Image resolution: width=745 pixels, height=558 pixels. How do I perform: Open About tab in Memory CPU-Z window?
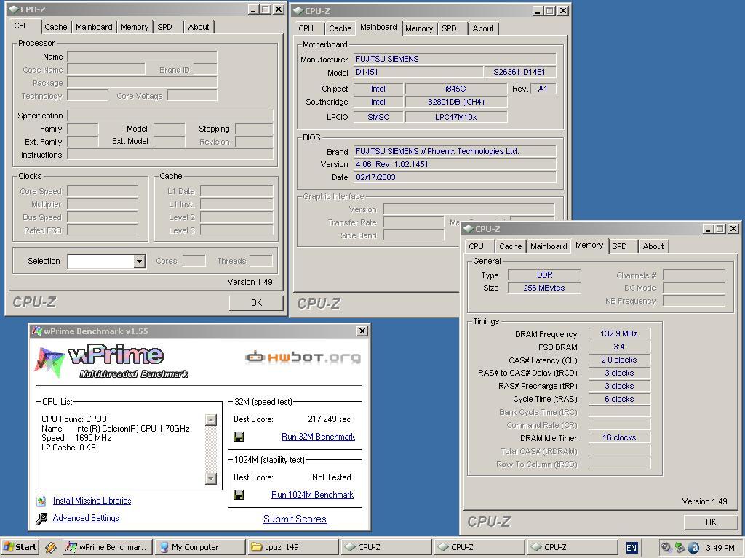(x=653, y=246)
